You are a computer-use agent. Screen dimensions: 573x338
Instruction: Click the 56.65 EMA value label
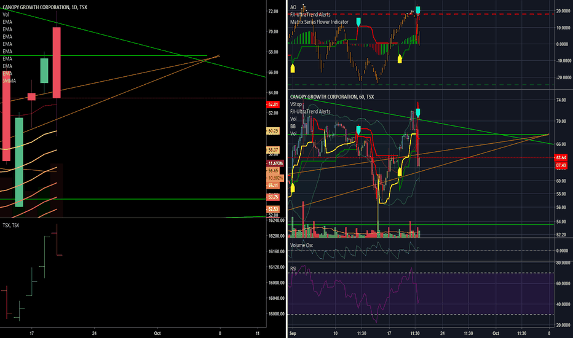tap(273, 171)
